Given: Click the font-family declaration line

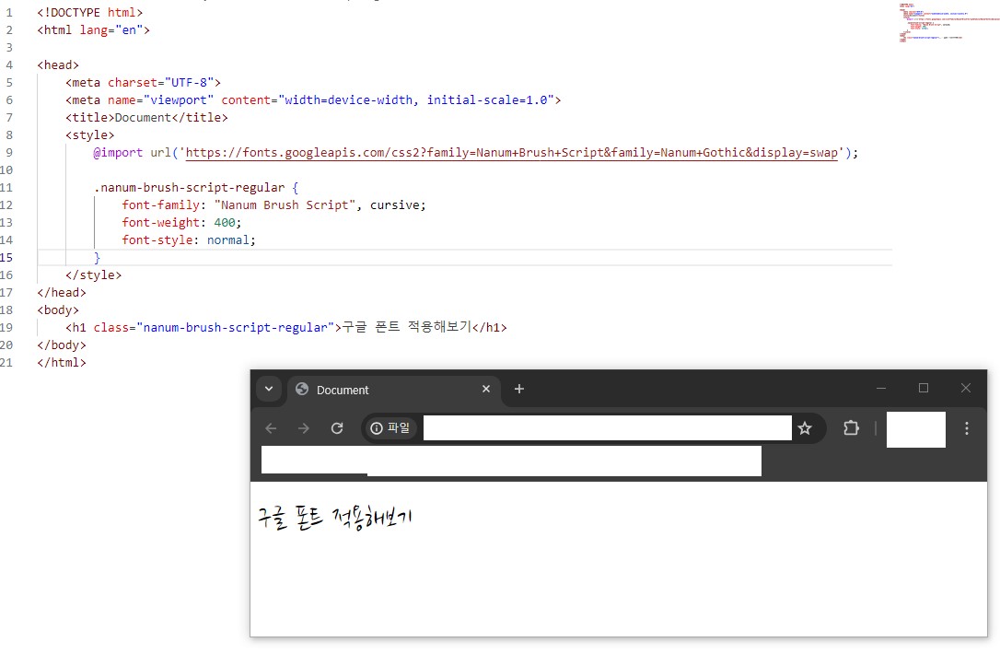Looking at the screenshot, I should tap(273, 204).
